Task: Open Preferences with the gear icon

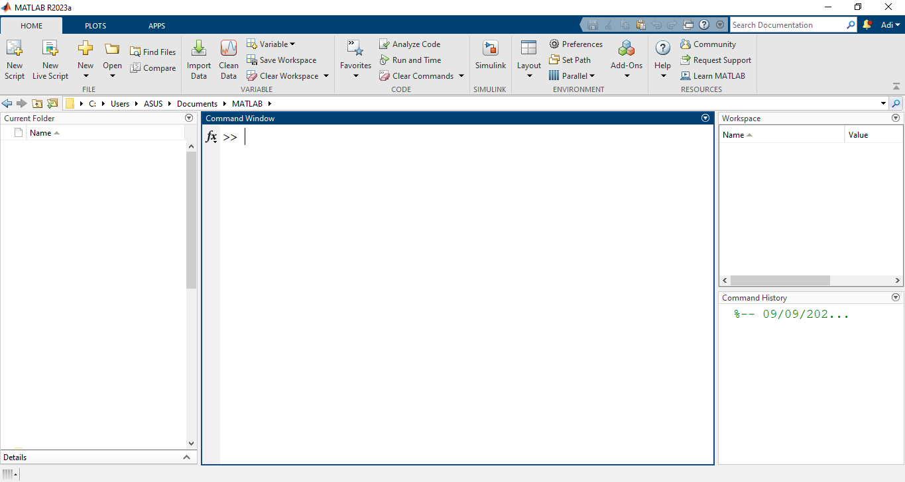Action: coord(554,44)
